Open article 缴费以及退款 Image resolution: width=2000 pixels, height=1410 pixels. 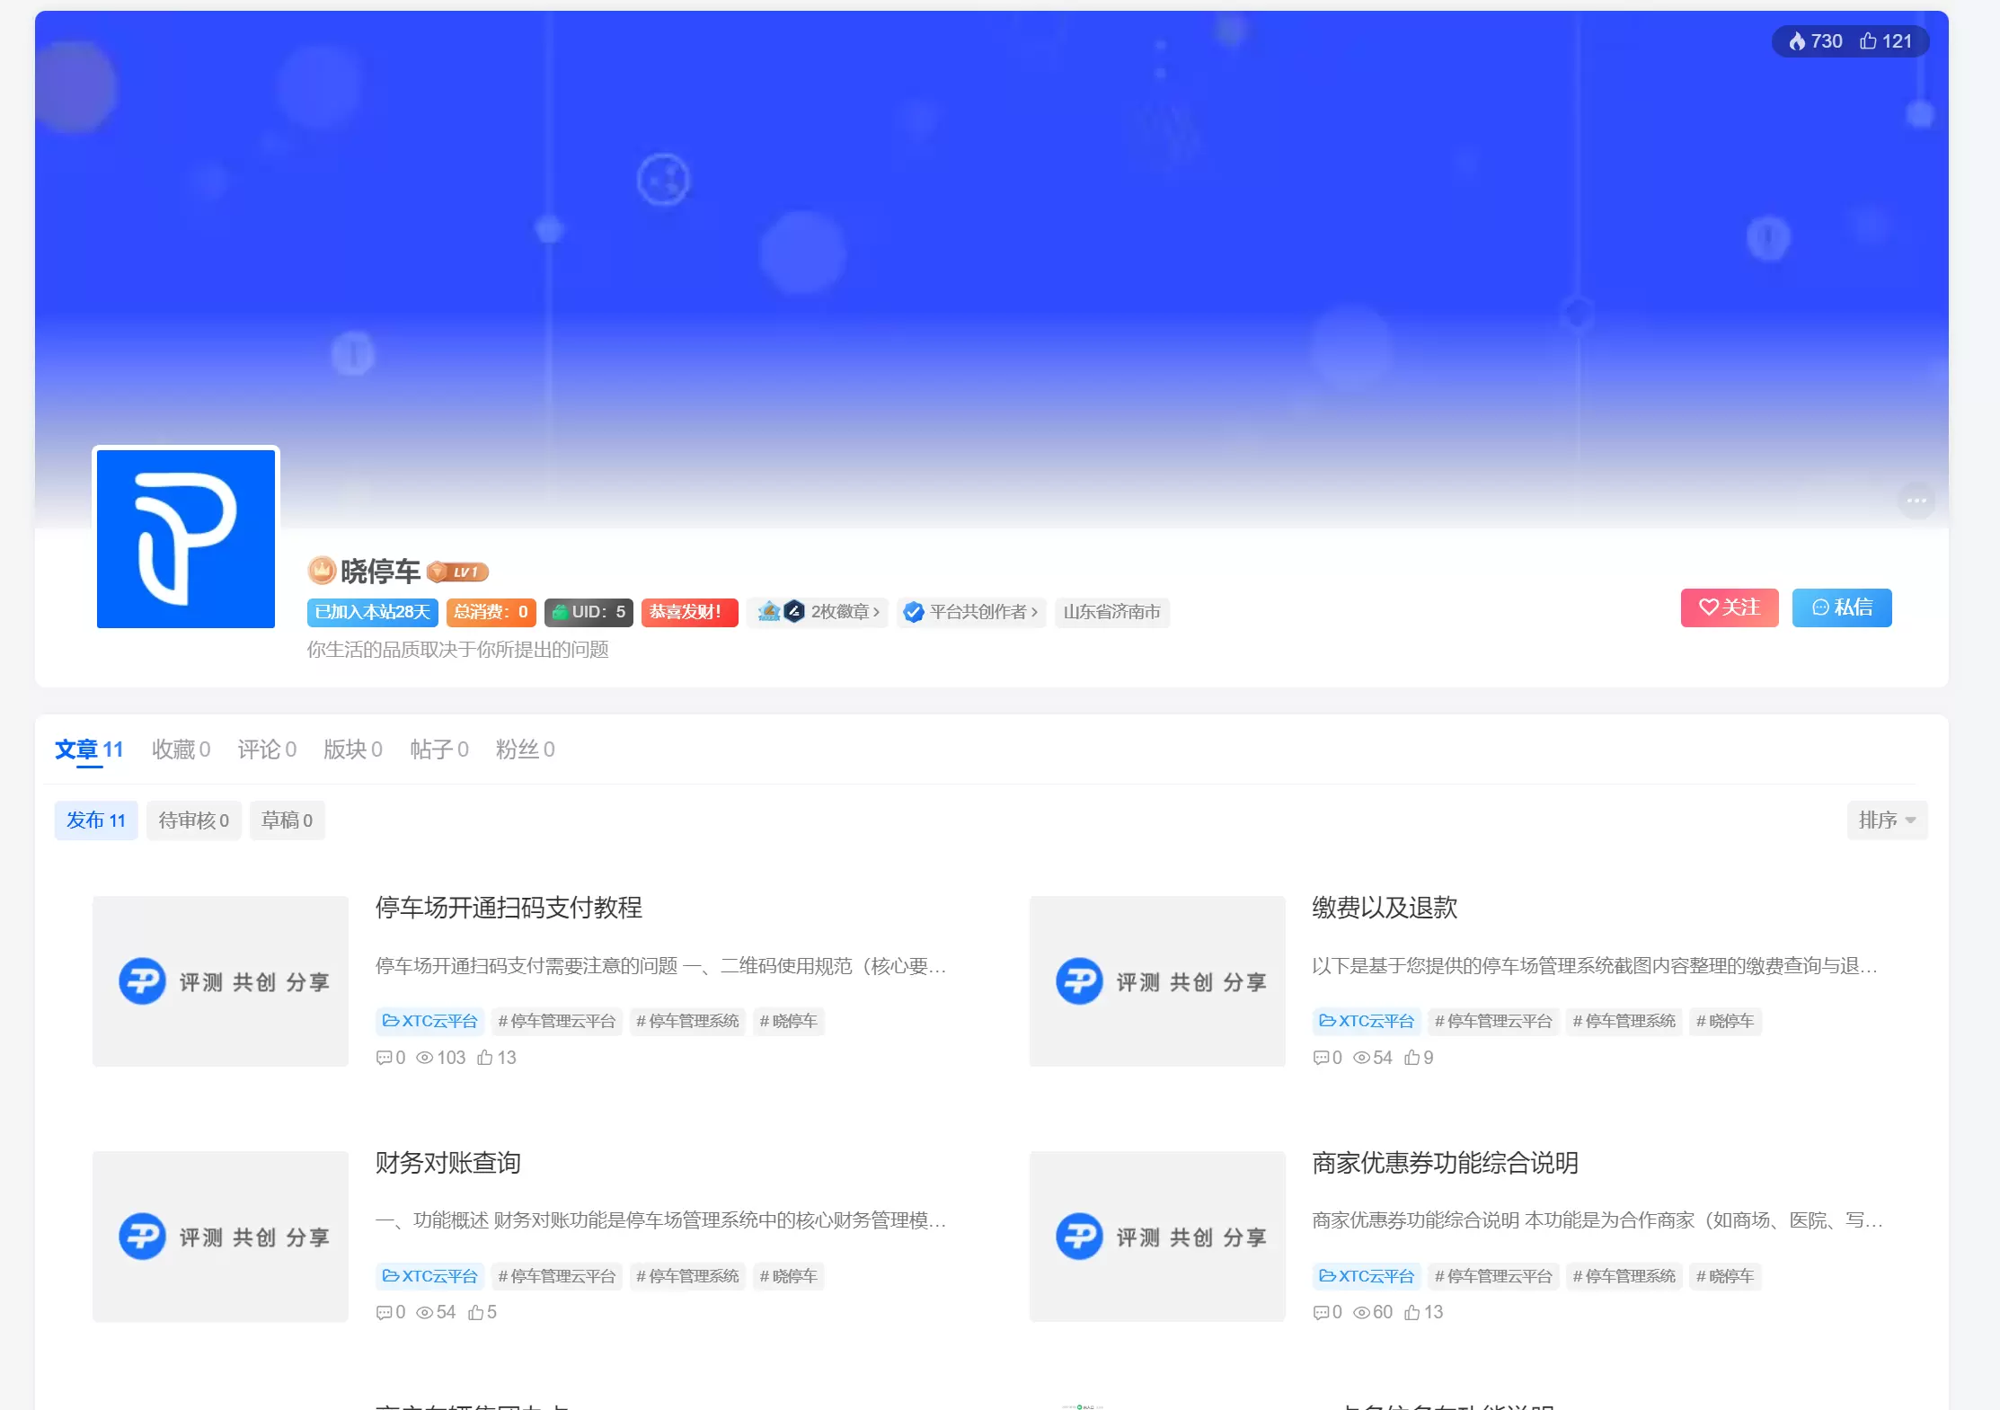pos(1385,908)
